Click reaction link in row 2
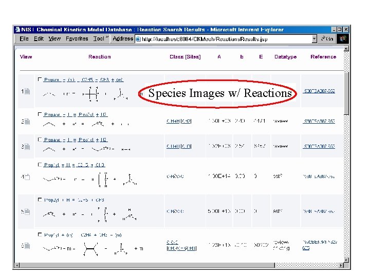 click(76, 114)
